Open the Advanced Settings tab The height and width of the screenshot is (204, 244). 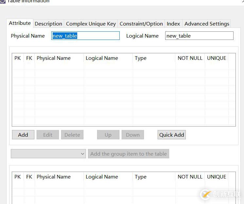point(207,24)
